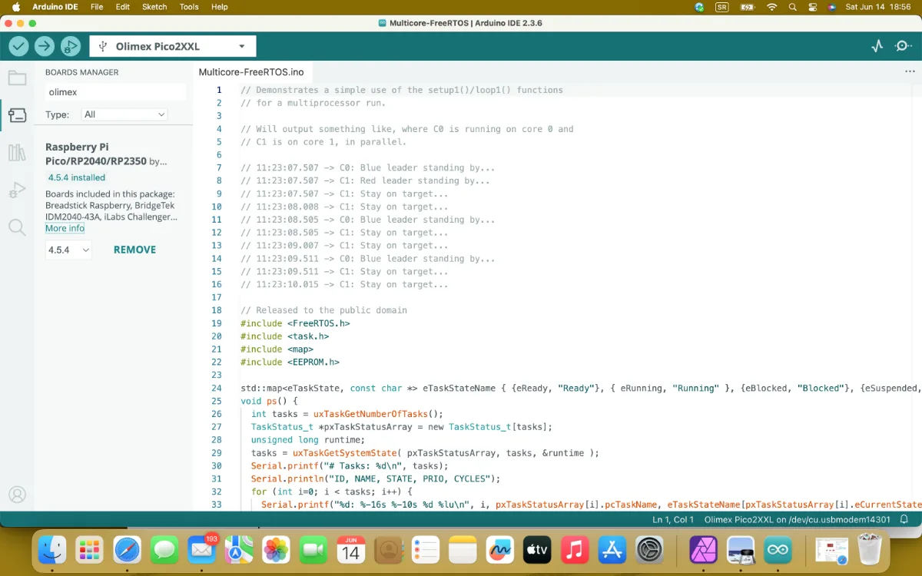Click the account profile icon in sidebar
922x576 pixels.
click(x=17, y=495)
